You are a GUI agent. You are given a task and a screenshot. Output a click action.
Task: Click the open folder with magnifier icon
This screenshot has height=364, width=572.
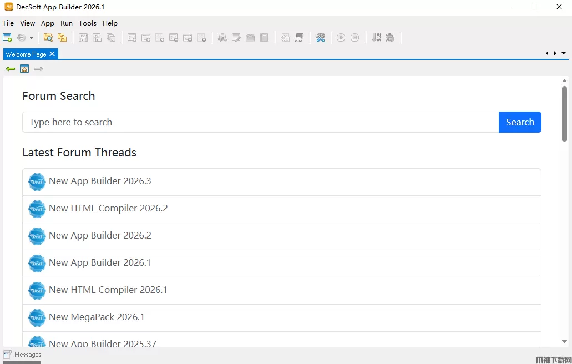[48, 37]
